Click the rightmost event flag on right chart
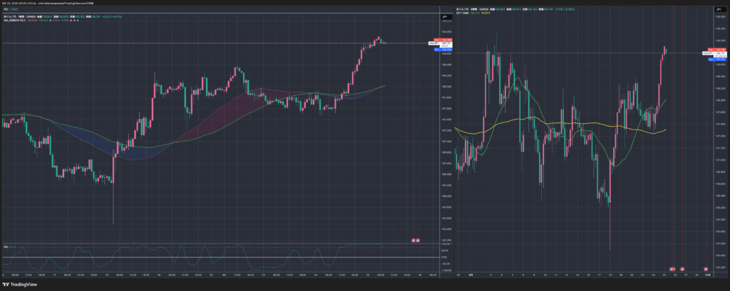Image resolution: width=730 pixels, height=291 pixels. click(706, 269)
